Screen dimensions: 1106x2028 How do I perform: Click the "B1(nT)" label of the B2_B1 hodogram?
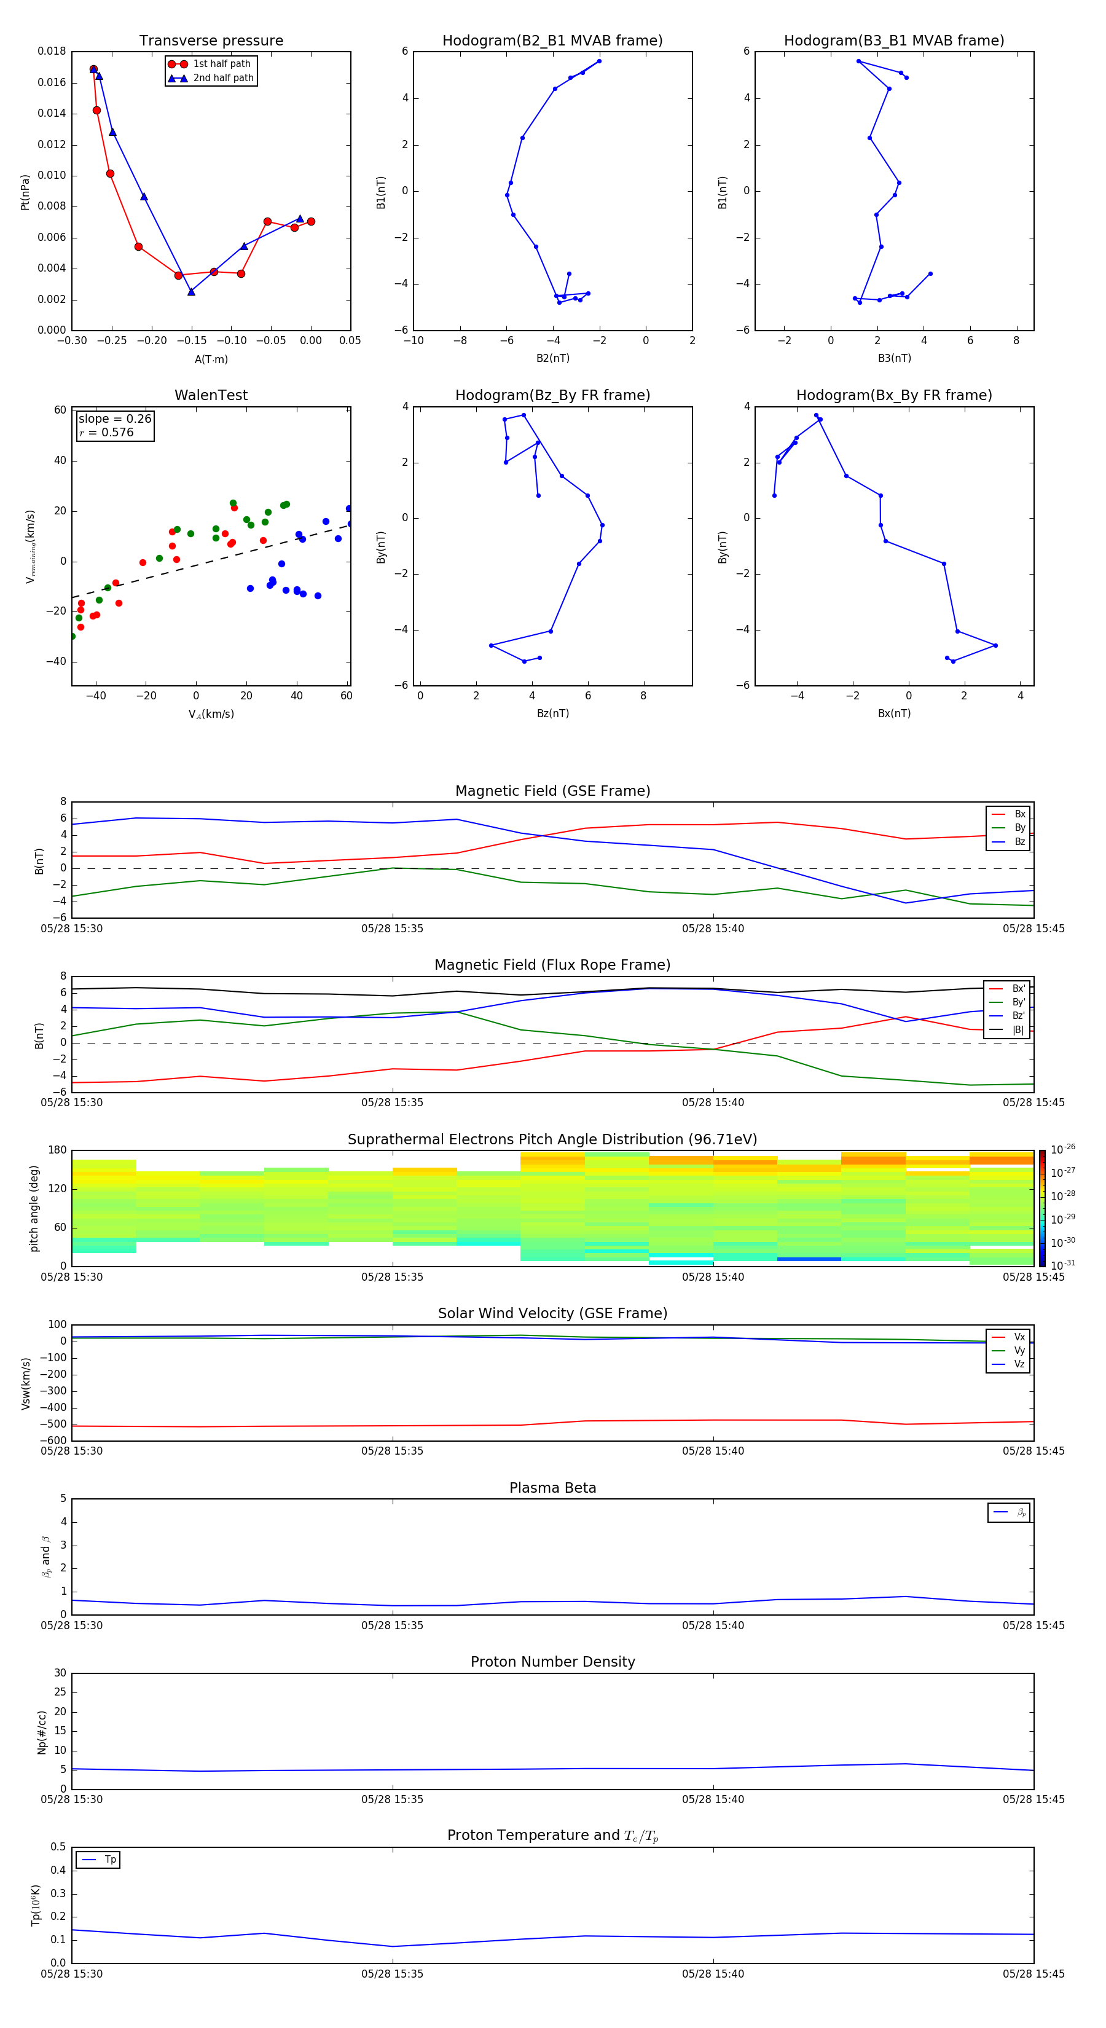pyautogui.click(x=381, y=192)
